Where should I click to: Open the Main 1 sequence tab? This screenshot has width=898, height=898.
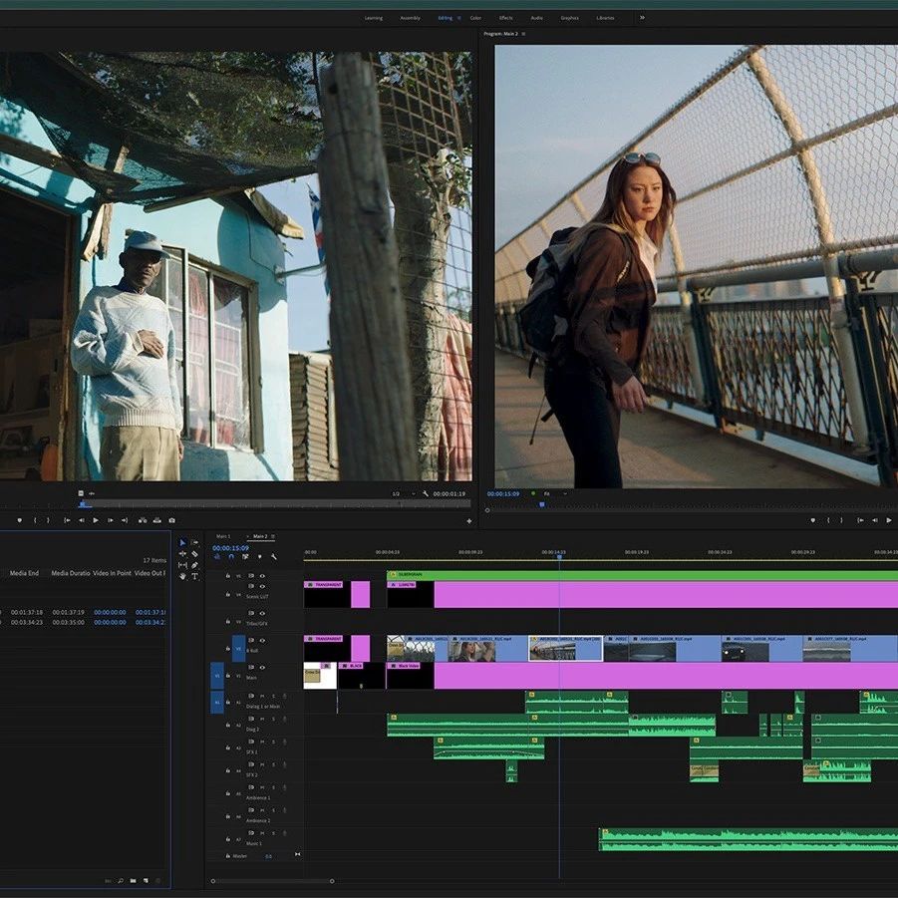point(223,536)
